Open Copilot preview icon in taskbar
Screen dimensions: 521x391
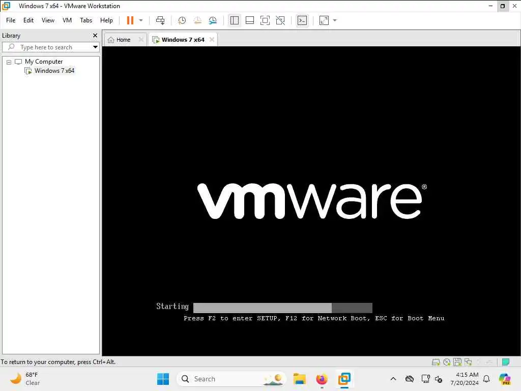point(505,379)
